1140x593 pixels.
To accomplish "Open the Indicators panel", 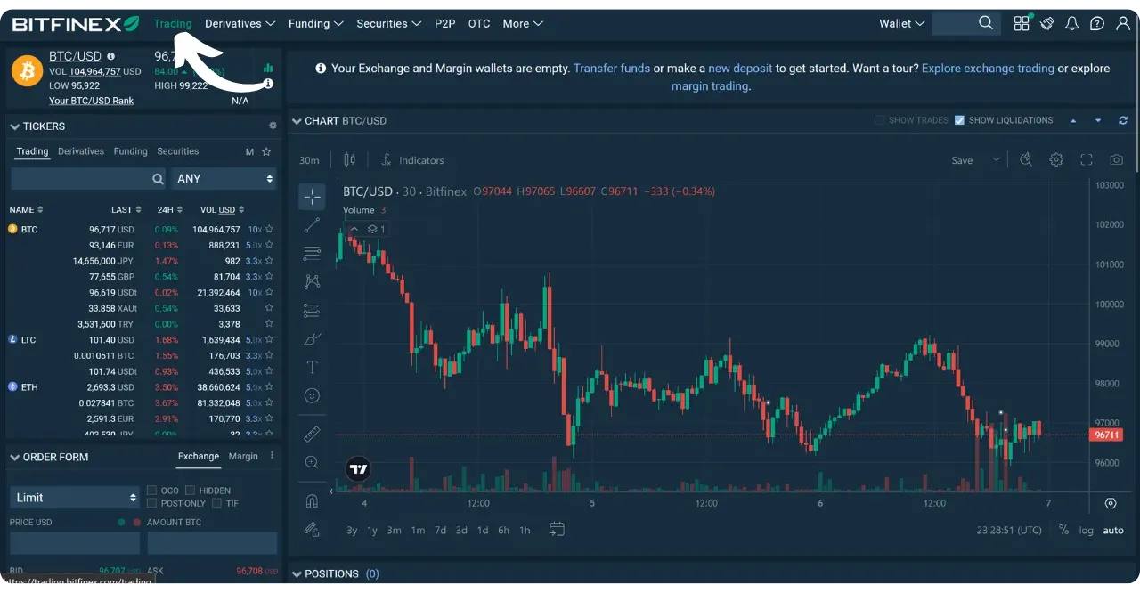I will 412,160.
